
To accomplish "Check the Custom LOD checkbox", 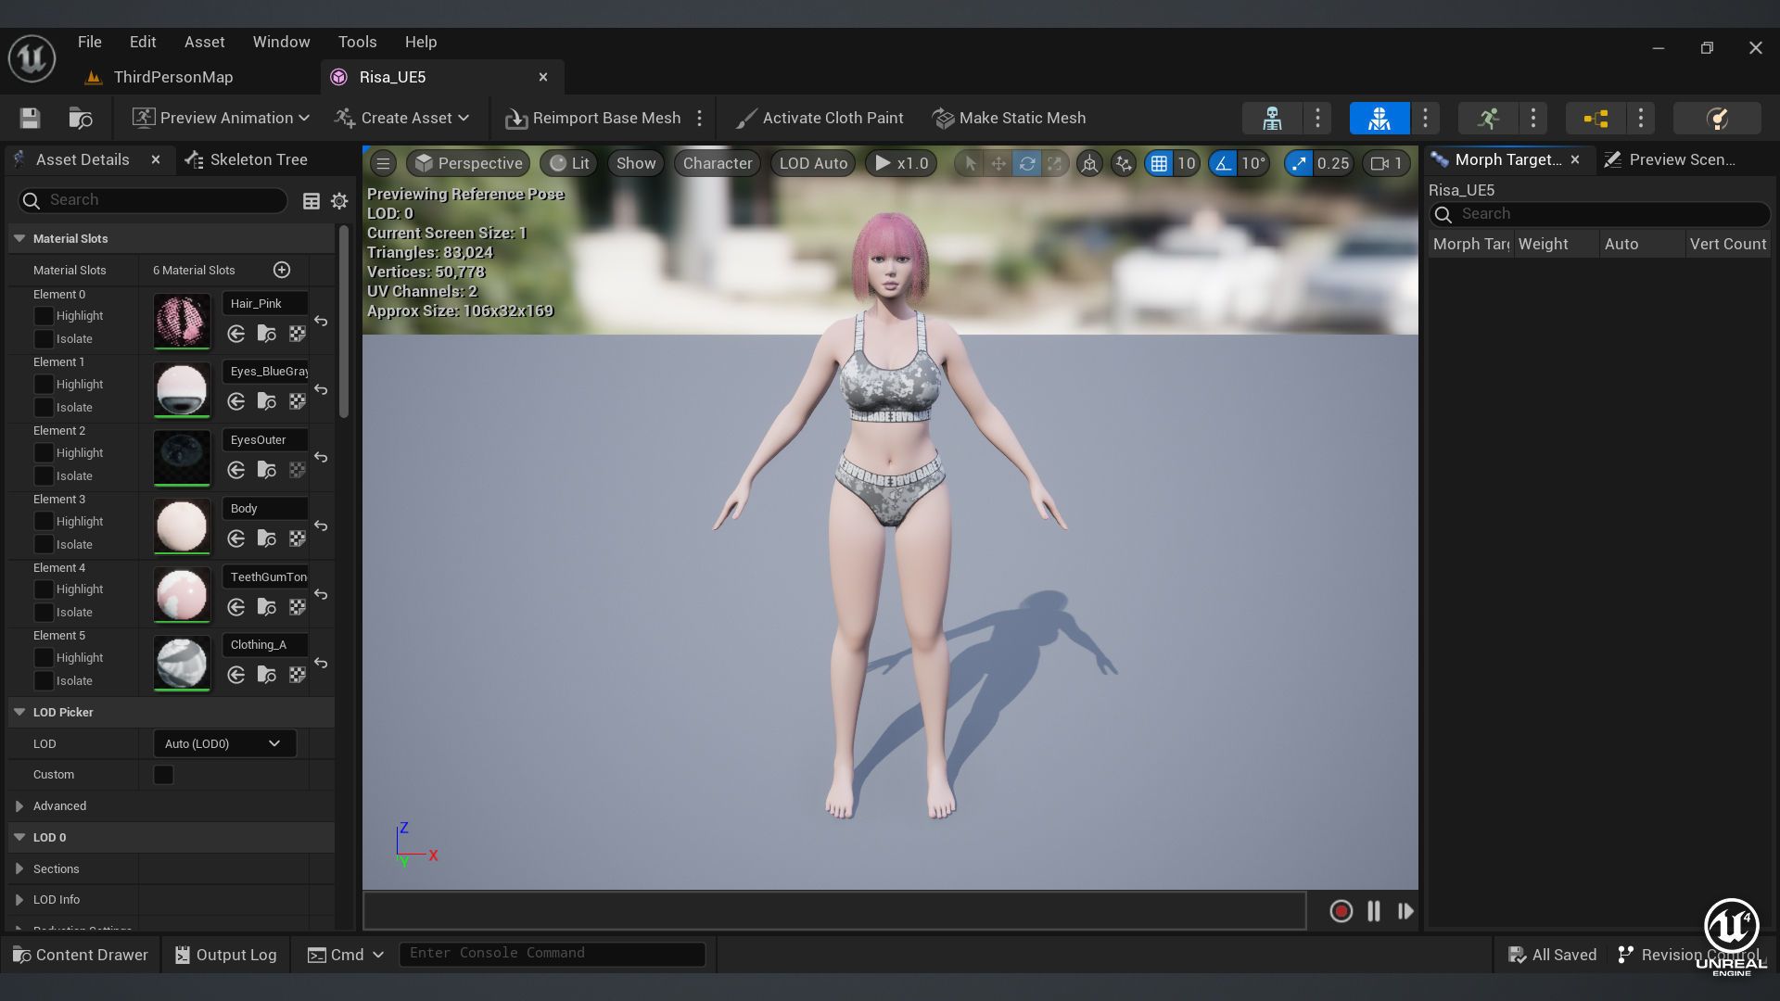I will (x=163, y=775).
